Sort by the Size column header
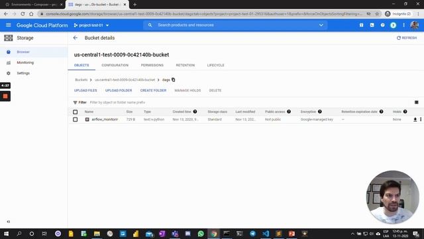Viewport: 424px width, 239px height. (x=129, y=112)
